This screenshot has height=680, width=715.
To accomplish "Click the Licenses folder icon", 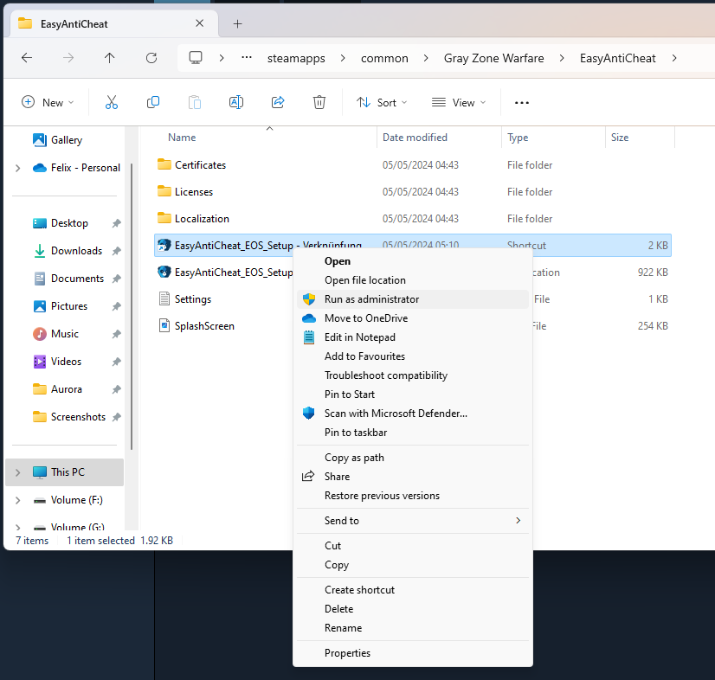I will pyautogui.click(x=164, y=191).
